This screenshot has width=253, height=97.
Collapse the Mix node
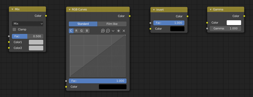pyautogui.click(x=12, y=9)
